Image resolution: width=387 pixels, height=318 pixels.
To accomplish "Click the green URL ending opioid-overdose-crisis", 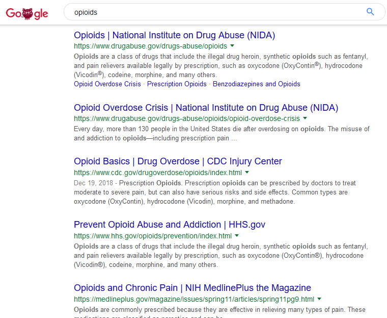I will (187, 118).
